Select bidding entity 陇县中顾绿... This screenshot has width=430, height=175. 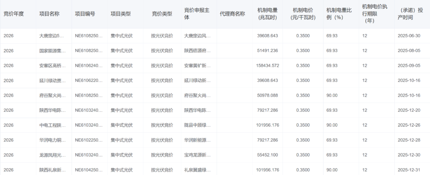tap(197, 125)
